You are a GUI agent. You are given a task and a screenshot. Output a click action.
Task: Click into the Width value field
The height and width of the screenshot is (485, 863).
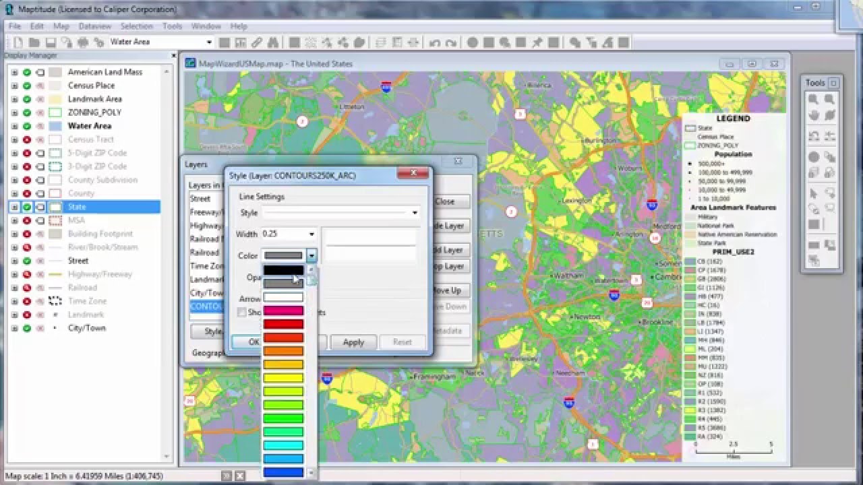283,234
